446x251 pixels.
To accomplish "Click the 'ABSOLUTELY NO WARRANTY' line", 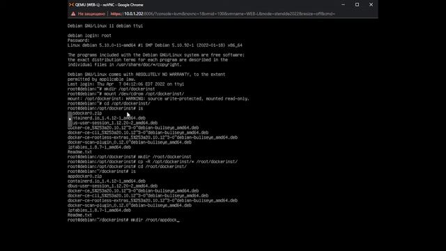I will click(146, 75).
